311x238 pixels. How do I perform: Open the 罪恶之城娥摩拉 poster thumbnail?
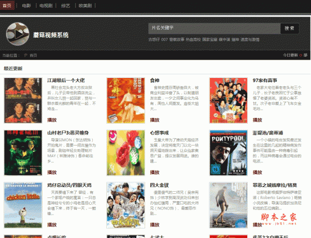[x=229, y=205]
